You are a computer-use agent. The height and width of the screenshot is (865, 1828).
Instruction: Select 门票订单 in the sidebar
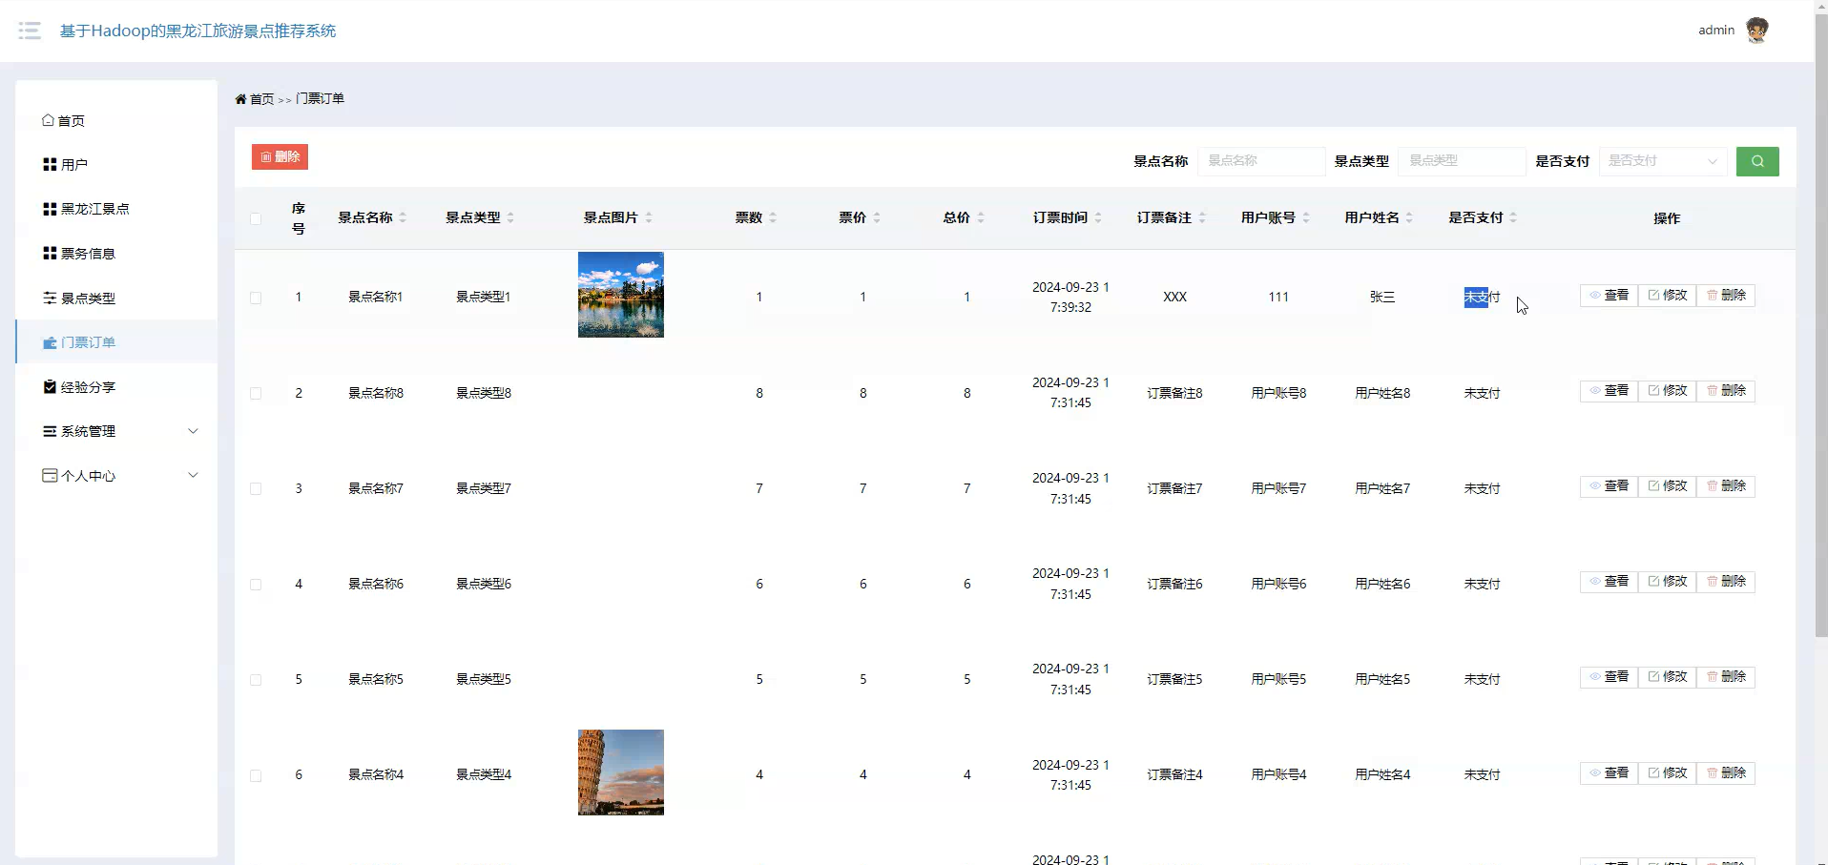[116, 342]
